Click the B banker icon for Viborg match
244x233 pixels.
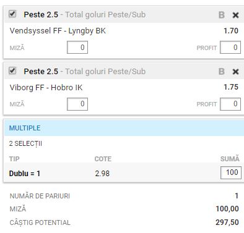(222, 72)
